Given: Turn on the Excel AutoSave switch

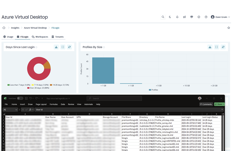Looking at the screenshot, I should 20,98.
